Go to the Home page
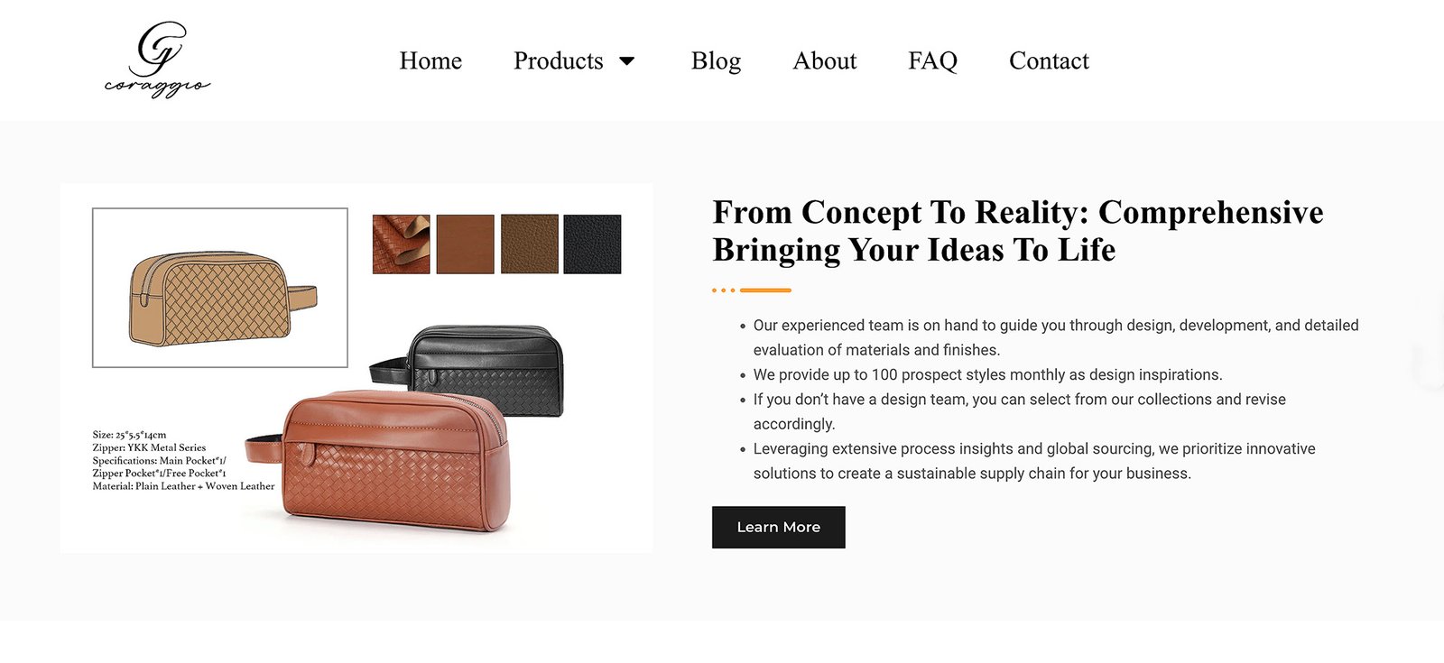Screen dimensions: 1444x663 430,60
